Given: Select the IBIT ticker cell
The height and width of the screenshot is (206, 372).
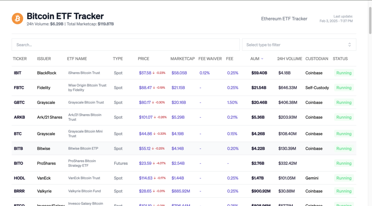Looking at the screenshot, I should 17,73.
